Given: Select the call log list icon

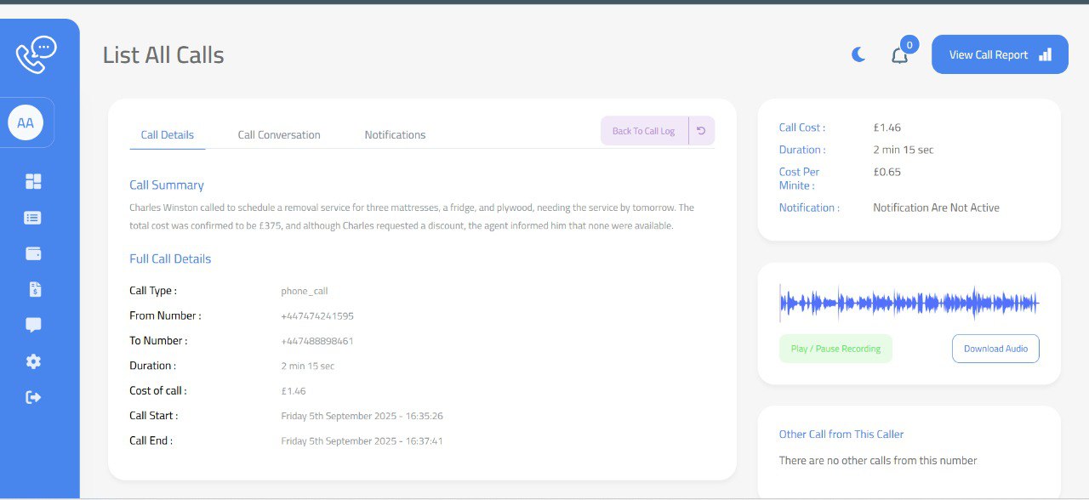Looking at the screenshot, I should [x=32, y=217].
